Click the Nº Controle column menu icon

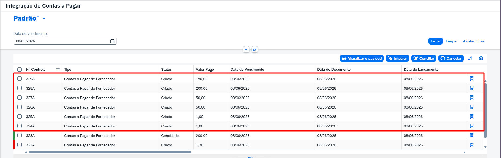[x=58, y=69]
